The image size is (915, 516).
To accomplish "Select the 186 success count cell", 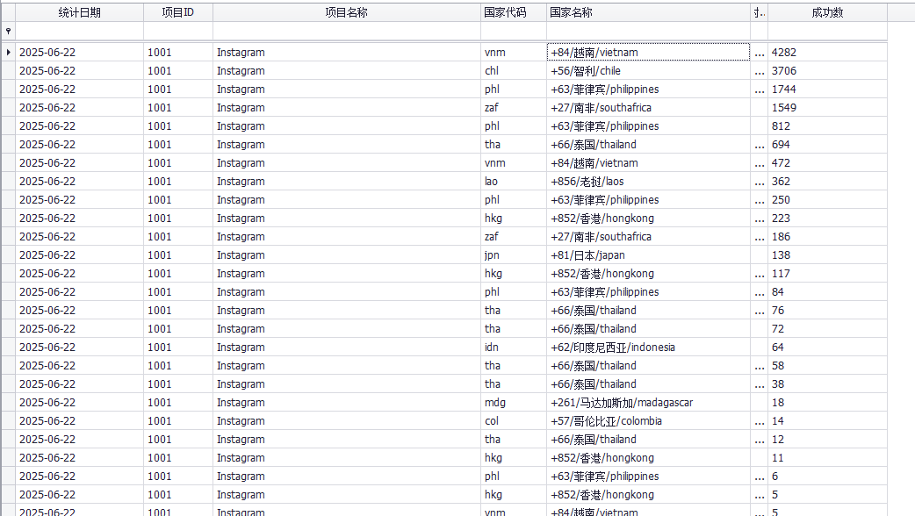I will [827, 237].
